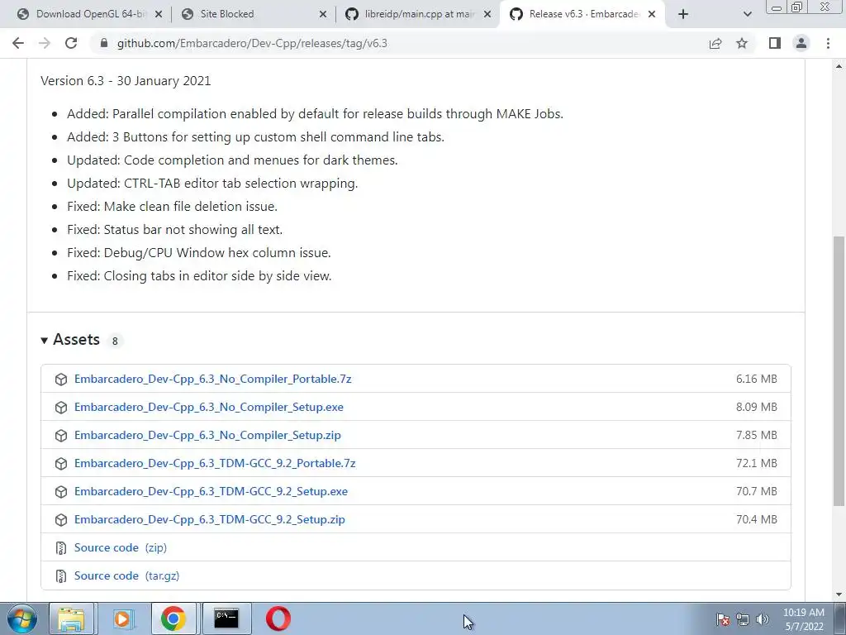Close the Site Blocked tab

tap(323, 14)
